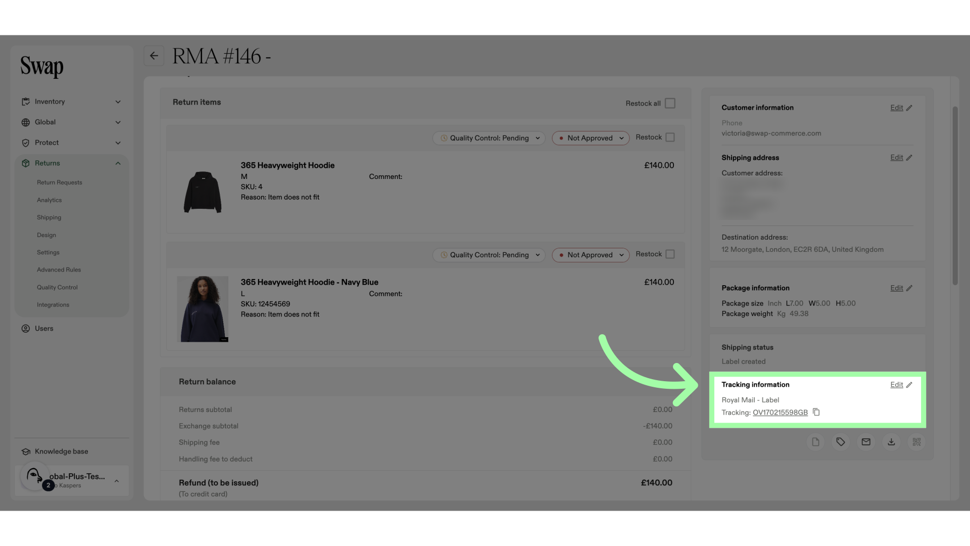Open Analytics in sidebar
The image size is (970, 546).
[x=49, y=200]
